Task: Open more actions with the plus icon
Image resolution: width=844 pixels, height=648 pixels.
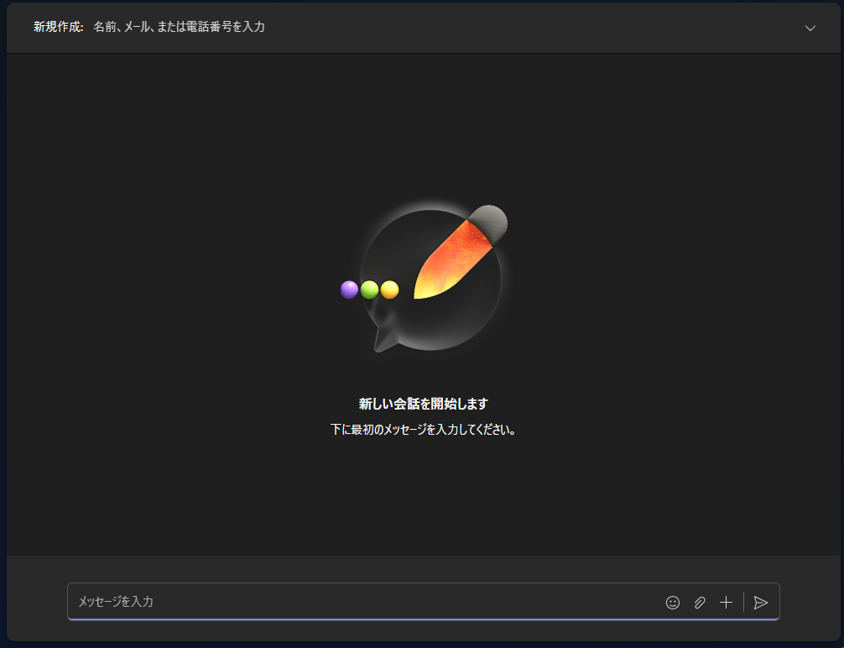Action: tap(727, 602)
